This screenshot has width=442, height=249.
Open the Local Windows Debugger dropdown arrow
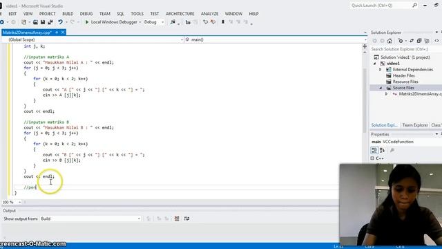pyautogui.click(x=140, y=22)
